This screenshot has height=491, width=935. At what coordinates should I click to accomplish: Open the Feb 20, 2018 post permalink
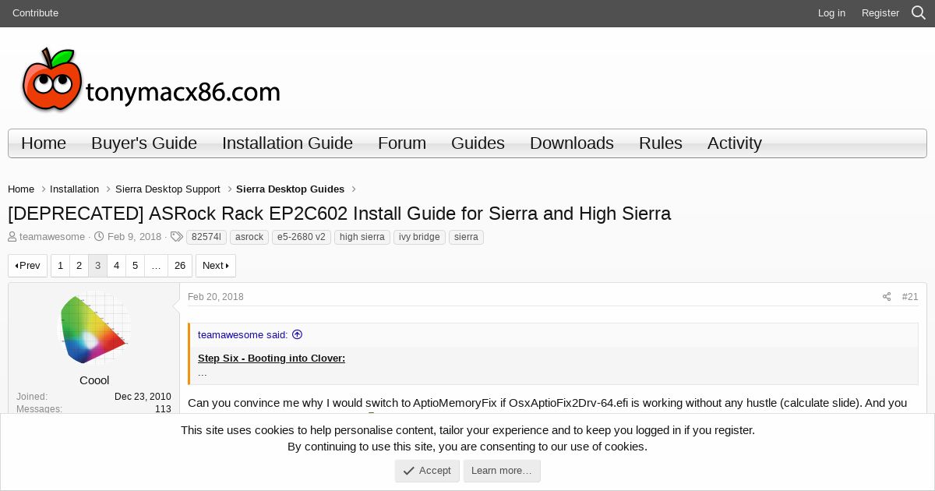tap(216, 297)
